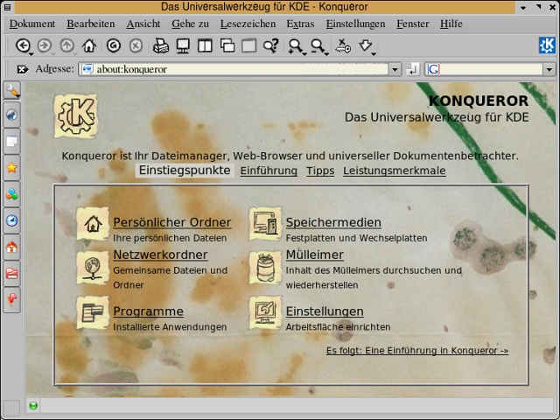Click into the Google search field
This screenshot has height=420, width=560.
click(x=484, y=69)
